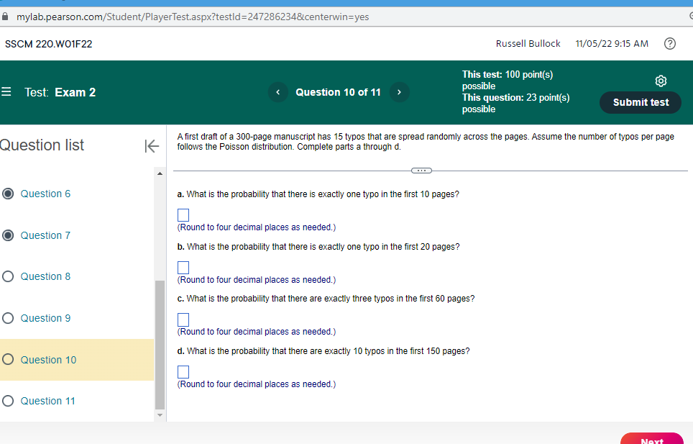Select Question 9 radio button
The width and height of the screenshot is (693, 444).
8,318
